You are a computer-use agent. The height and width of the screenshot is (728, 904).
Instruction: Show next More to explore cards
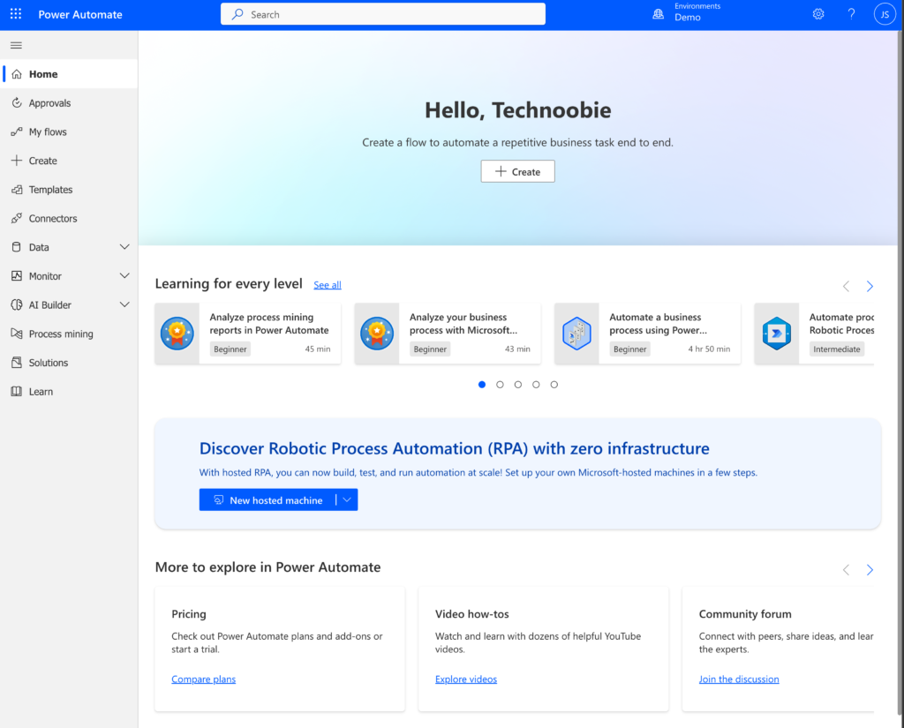(x=870, y=569)
